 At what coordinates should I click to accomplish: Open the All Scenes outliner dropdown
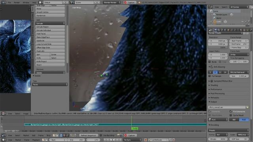click(x=239, y=7)
